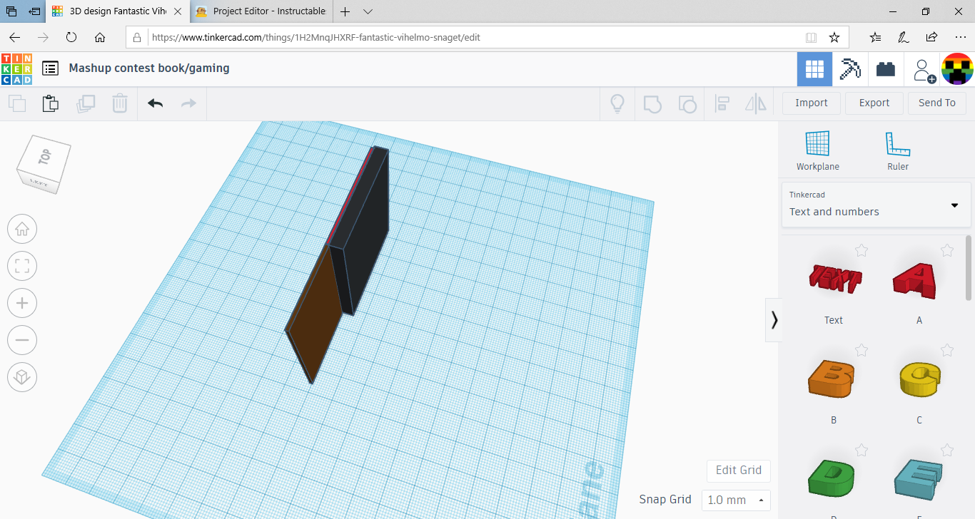
Task: Click the Show all lightbulb icon
Action: click(617, 103)
